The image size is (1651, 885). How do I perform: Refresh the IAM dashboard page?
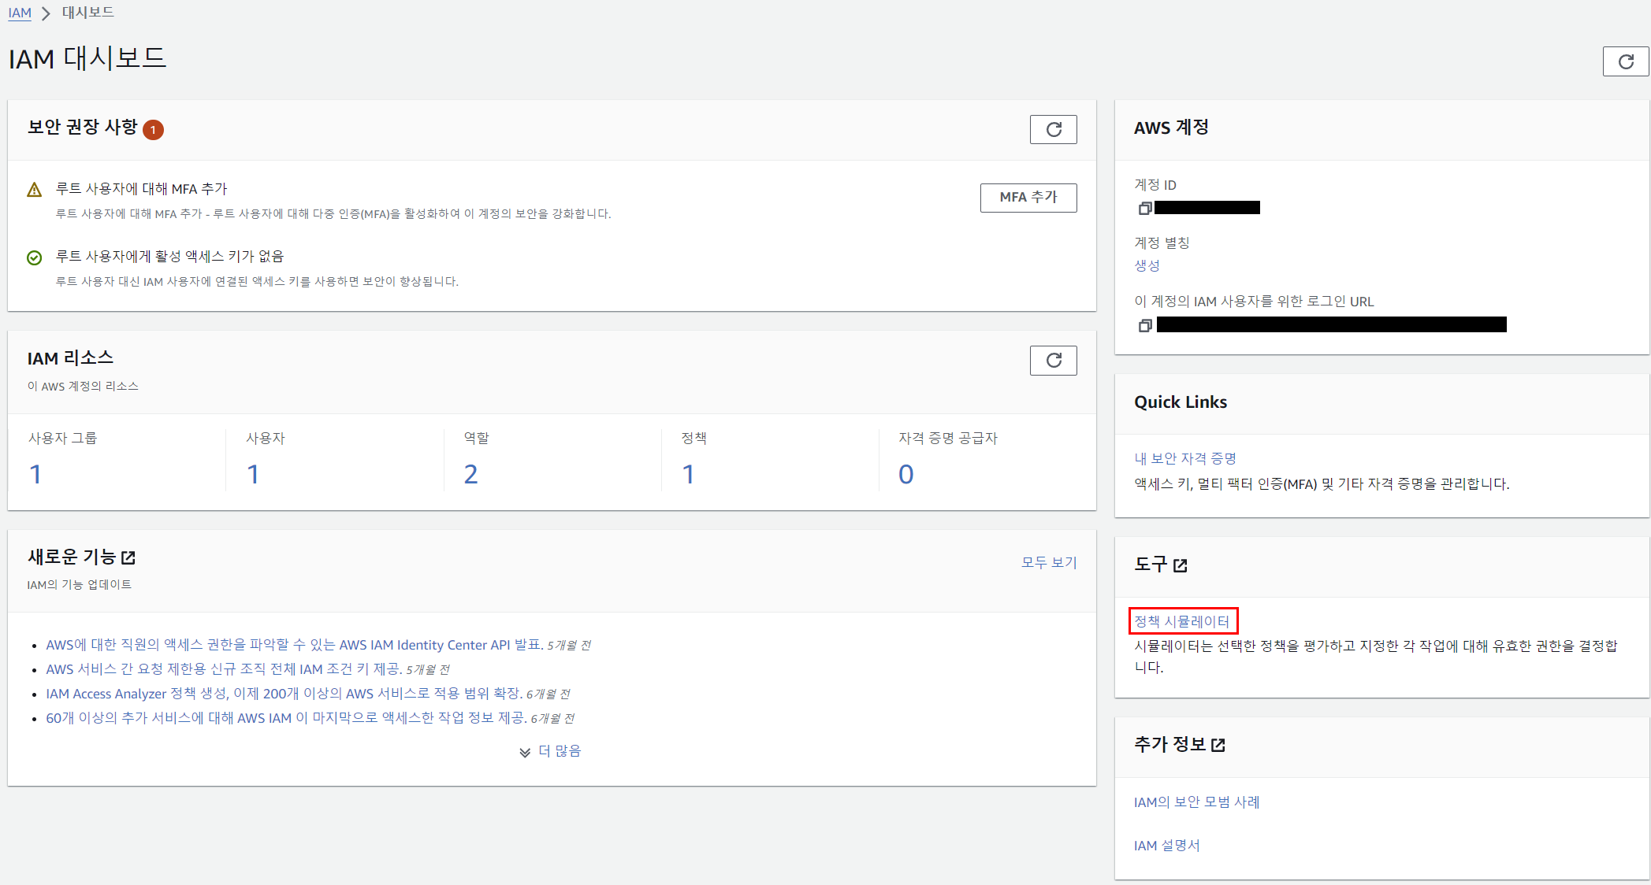point(1625,61)
